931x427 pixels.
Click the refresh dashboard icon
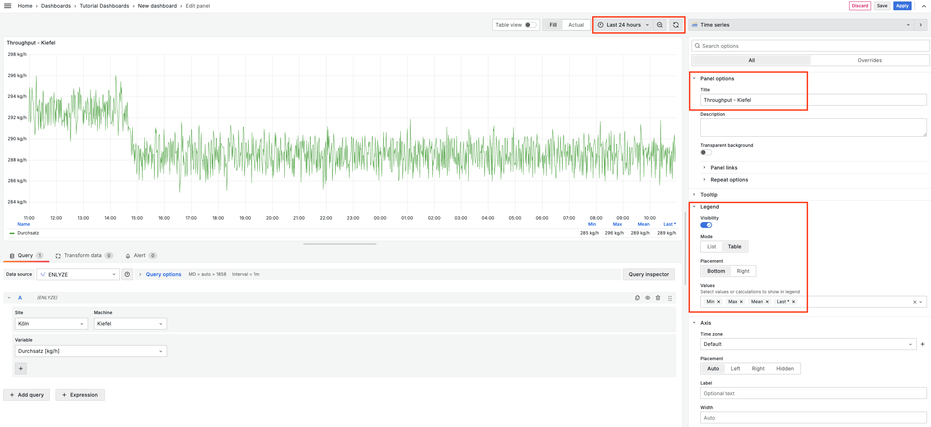click(675, 25)
